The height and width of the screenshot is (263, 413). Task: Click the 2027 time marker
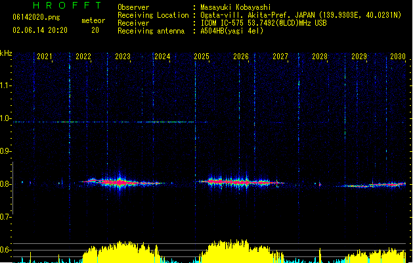280,57
